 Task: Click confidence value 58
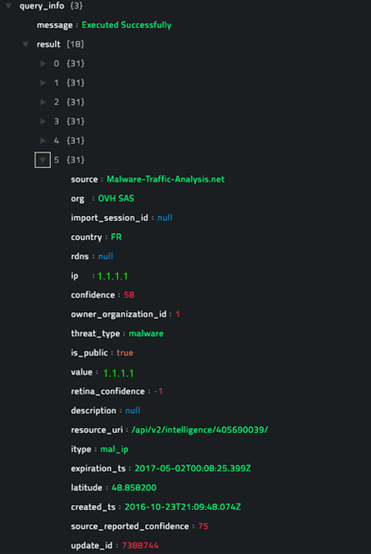(129, 294)
